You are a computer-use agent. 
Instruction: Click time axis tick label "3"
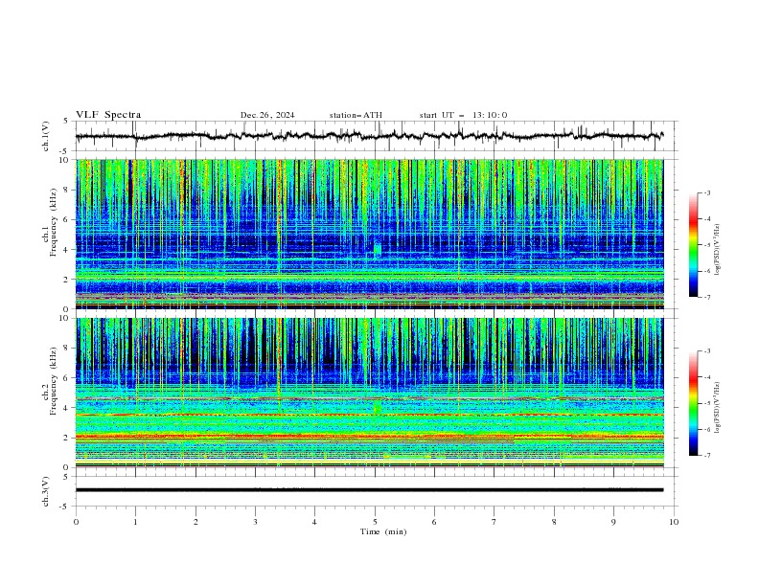(255, 522)
